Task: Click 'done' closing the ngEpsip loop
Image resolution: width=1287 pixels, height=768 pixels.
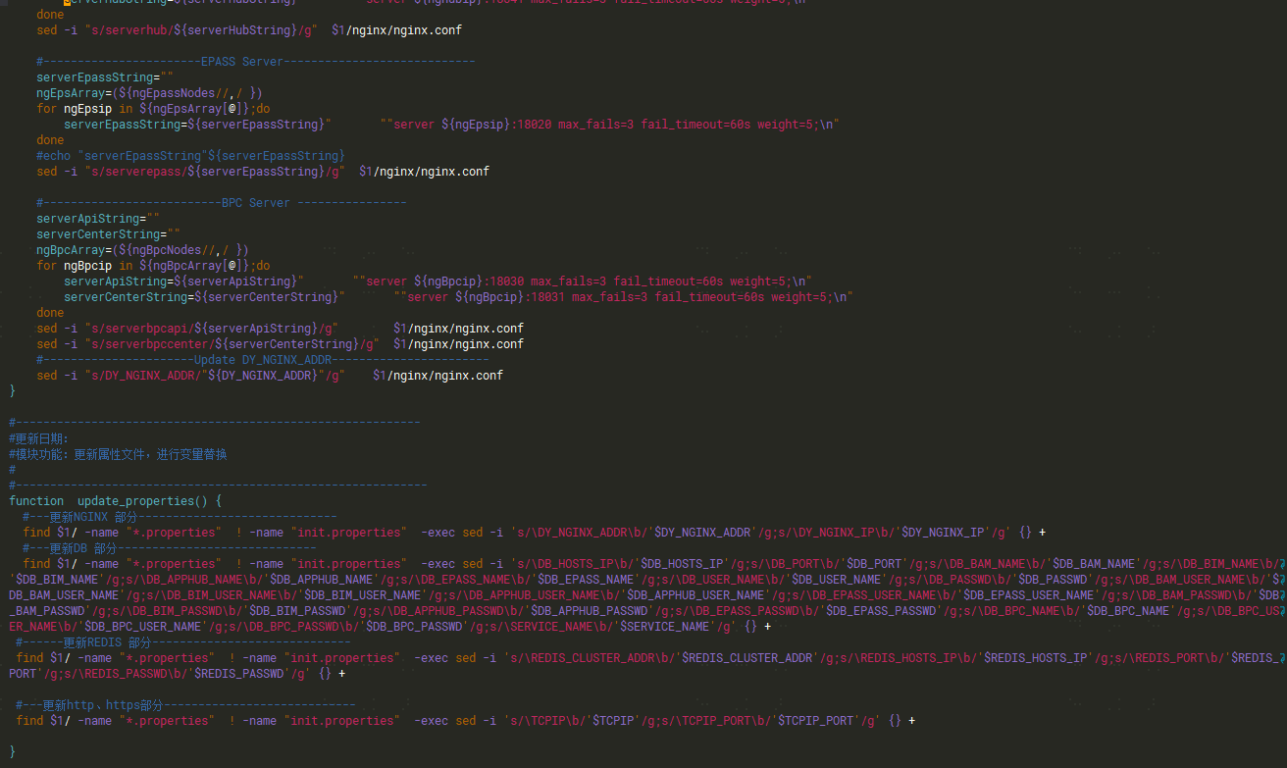Action: coord(50,140)
